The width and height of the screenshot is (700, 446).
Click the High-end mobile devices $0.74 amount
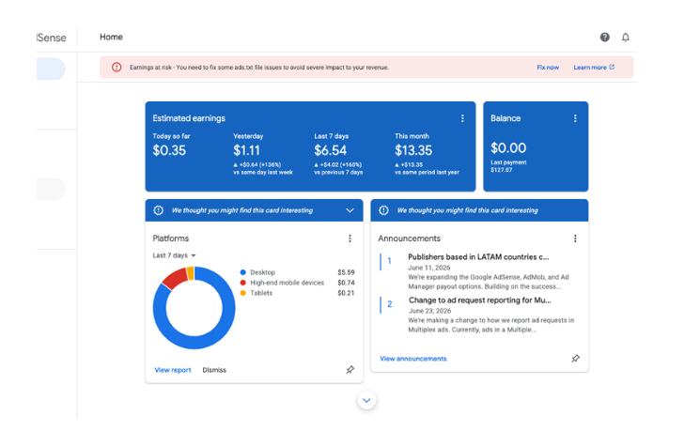[346, 283]
